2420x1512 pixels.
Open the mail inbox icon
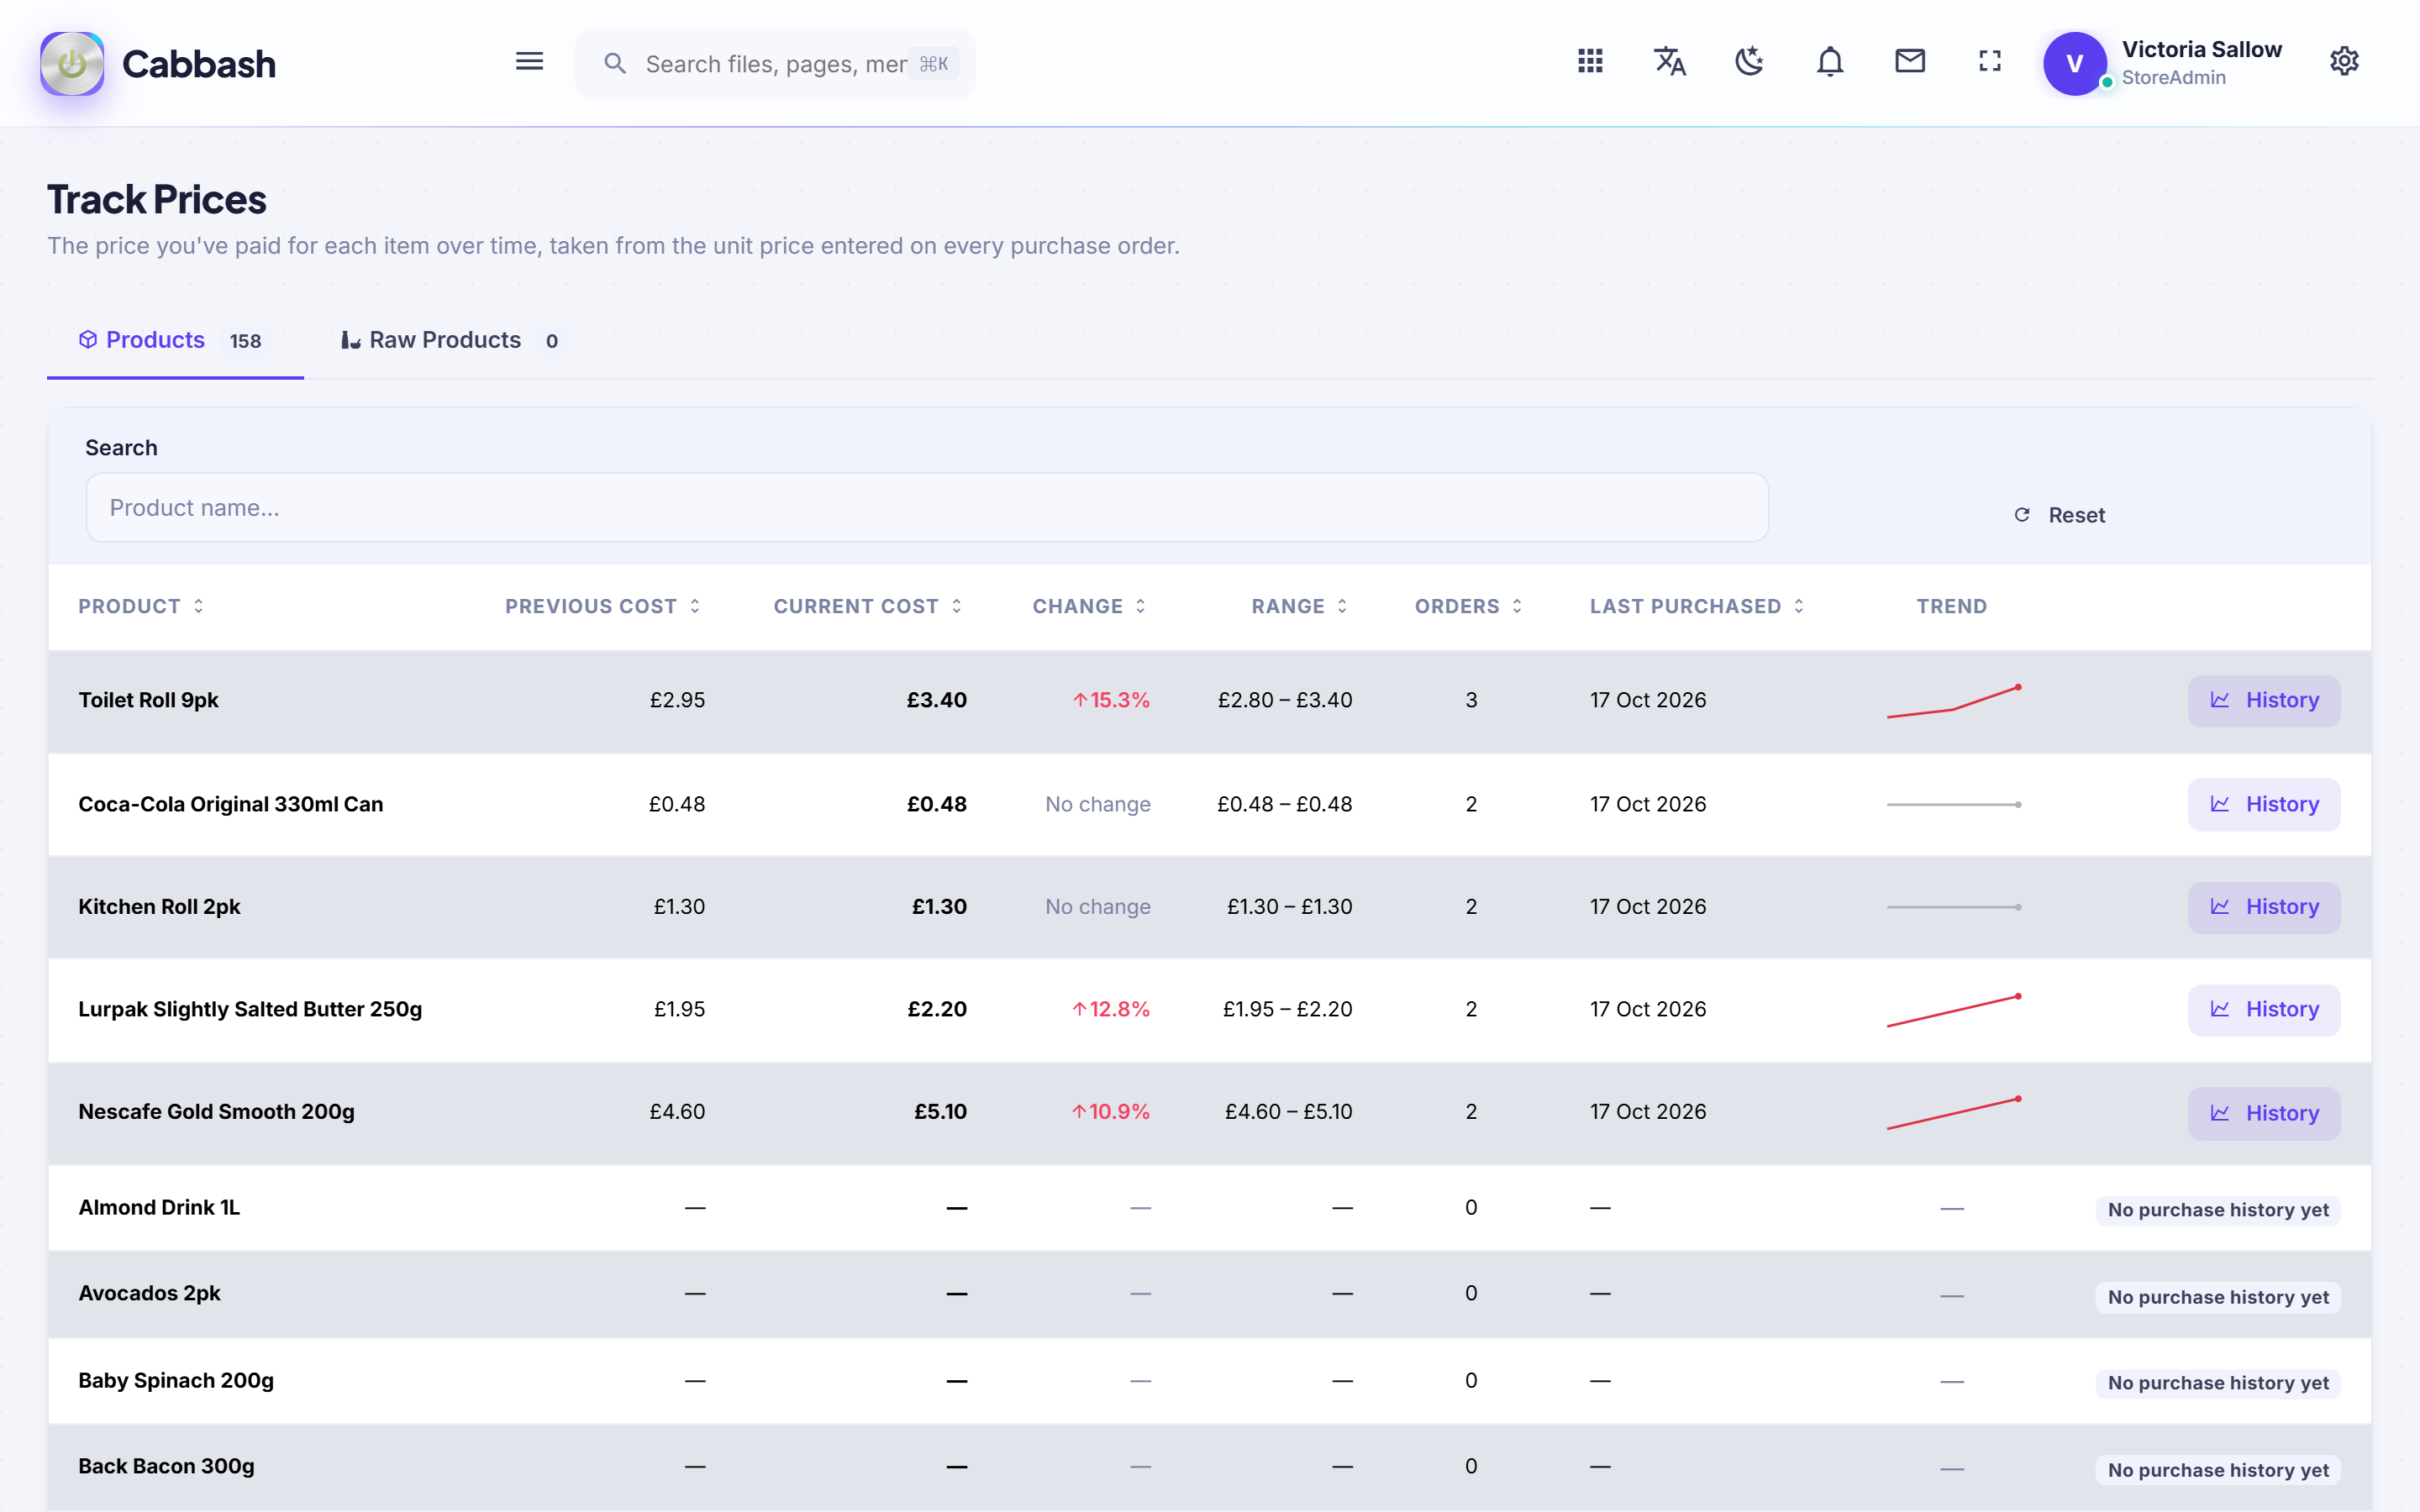point(1909,62)
